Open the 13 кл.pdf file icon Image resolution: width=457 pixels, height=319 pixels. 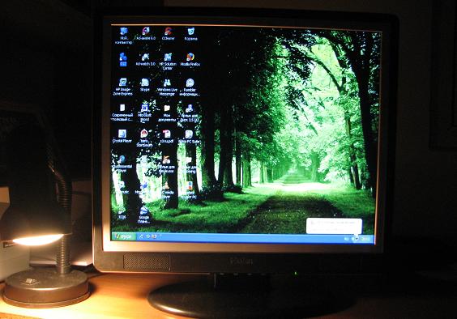click(166, 136)
